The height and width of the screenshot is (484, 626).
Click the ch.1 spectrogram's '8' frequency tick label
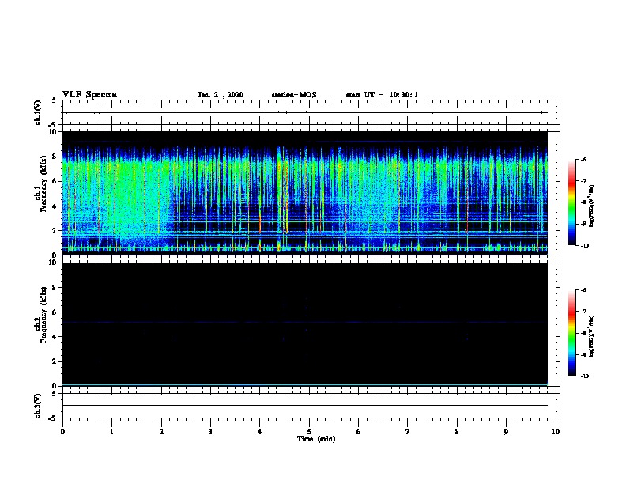(x=55, y=157)
